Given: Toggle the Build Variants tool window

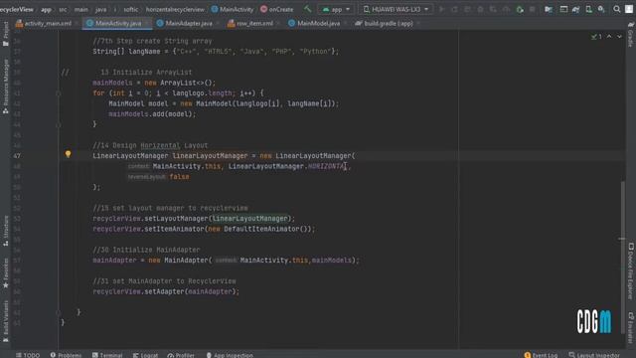Looking at the screenshot, I should [5, 320].
